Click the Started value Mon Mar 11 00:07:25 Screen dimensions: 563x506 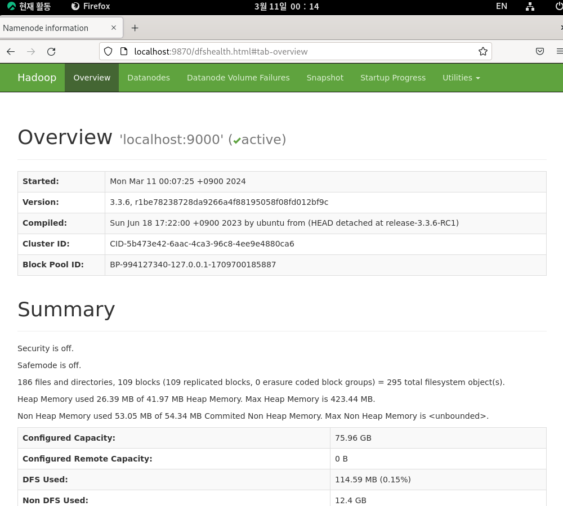178,182
